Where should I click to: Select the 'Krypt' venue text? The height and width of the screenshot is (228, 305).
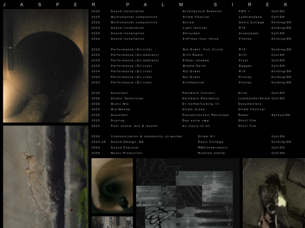243,60
